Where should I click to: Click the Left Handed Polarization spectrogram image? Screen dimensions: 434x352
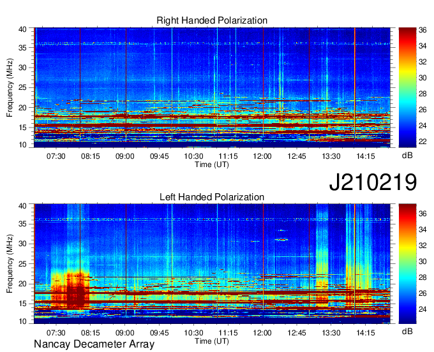[x=212, y=263]
